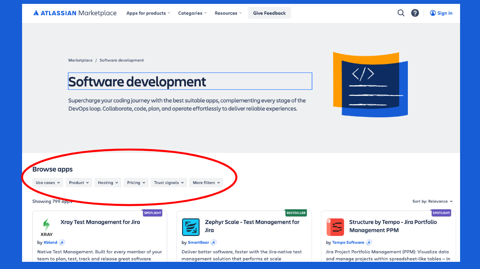
Task: Expand the More filters dropdown
Action: pyautogui.click(x=206, y=183)
